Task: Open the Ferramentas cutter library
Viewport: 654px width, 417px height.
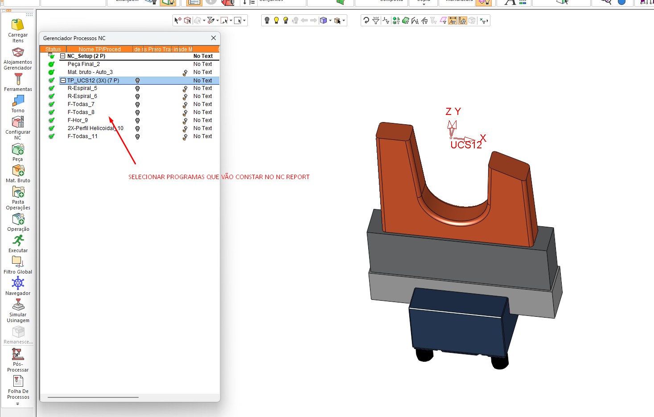Action: 18,82
